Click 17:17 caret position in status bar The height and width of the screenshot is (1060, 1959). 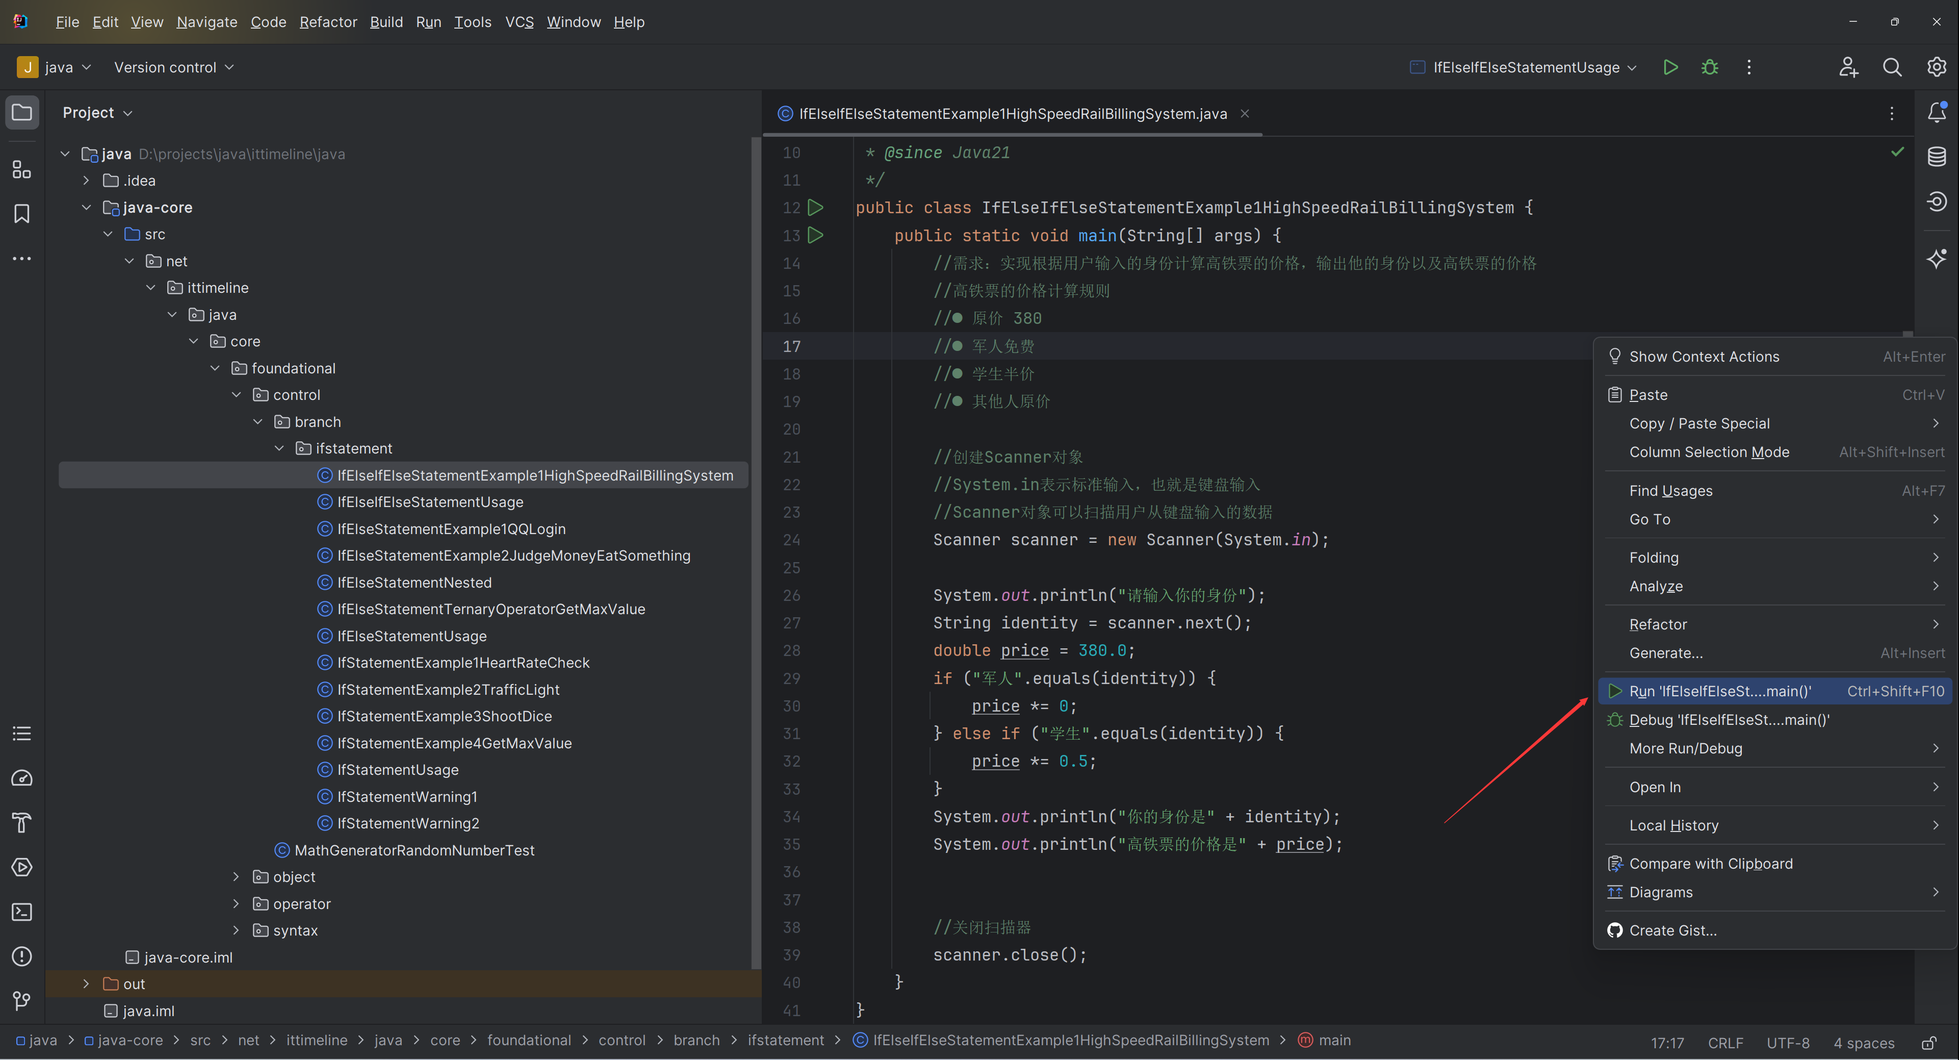1667,1043
